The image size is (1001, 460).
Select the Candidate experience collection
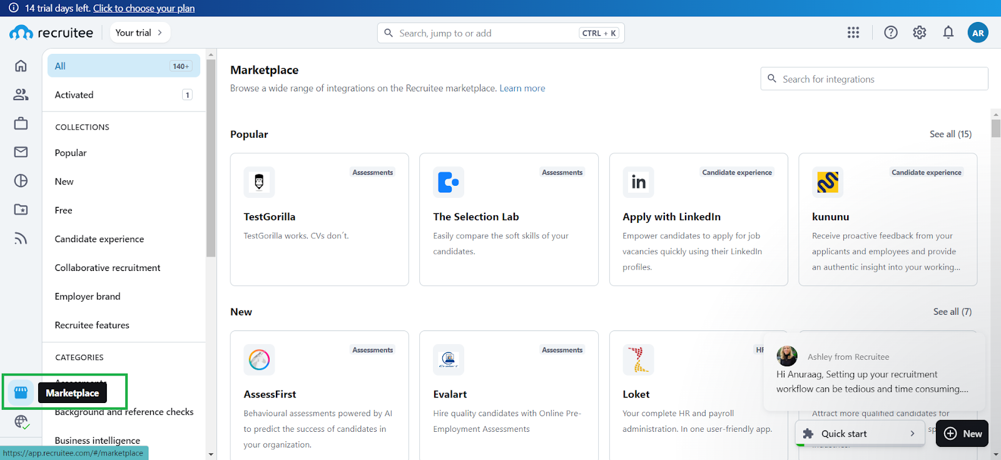point(99,239)
